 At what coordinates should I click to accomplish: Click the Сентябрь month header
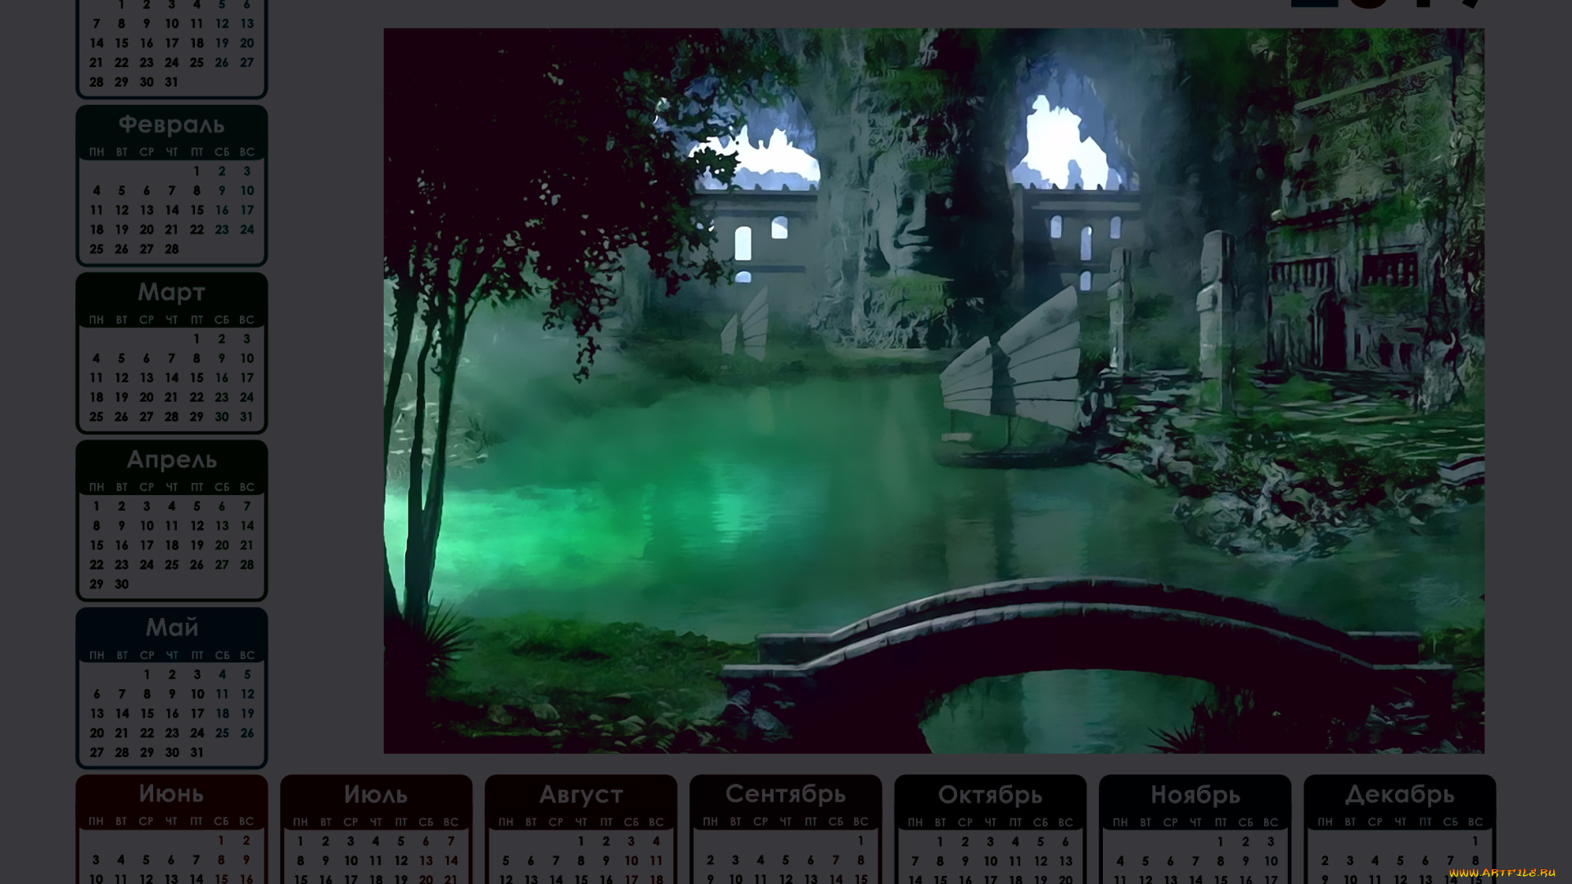pyautogui.click(x=785, y=794)
